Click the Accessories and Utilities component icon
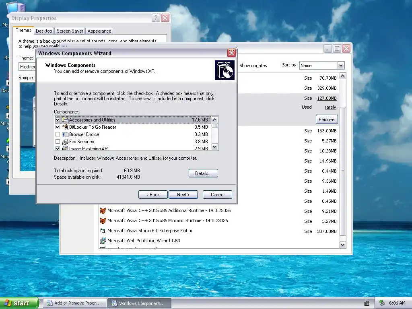Image resolution: width=412 pixels, height=309 pixels. tap(65, 120)
